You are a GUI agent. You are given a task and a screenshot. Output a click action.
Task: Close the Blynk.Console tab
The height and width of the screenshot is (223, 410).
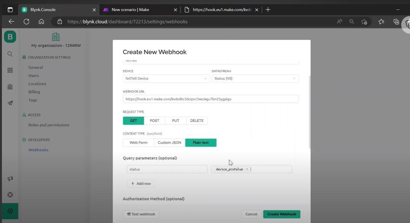point(94,9)
